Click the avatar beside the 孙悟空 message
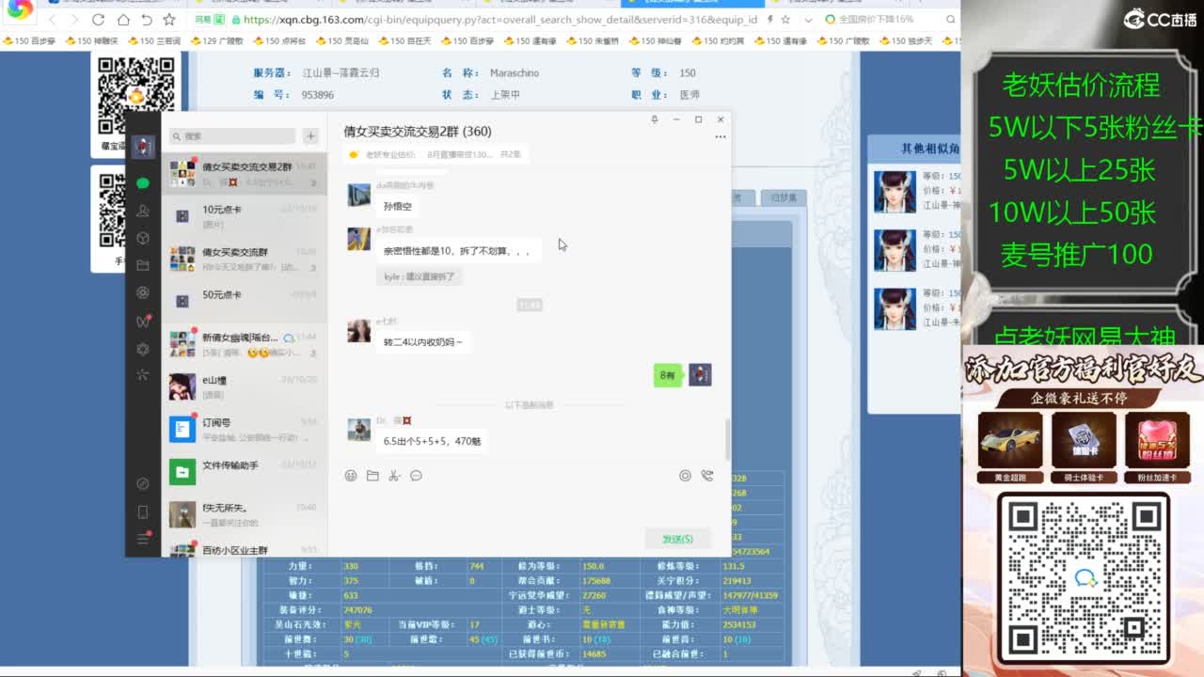The image size is (1204, 677). 359,195
